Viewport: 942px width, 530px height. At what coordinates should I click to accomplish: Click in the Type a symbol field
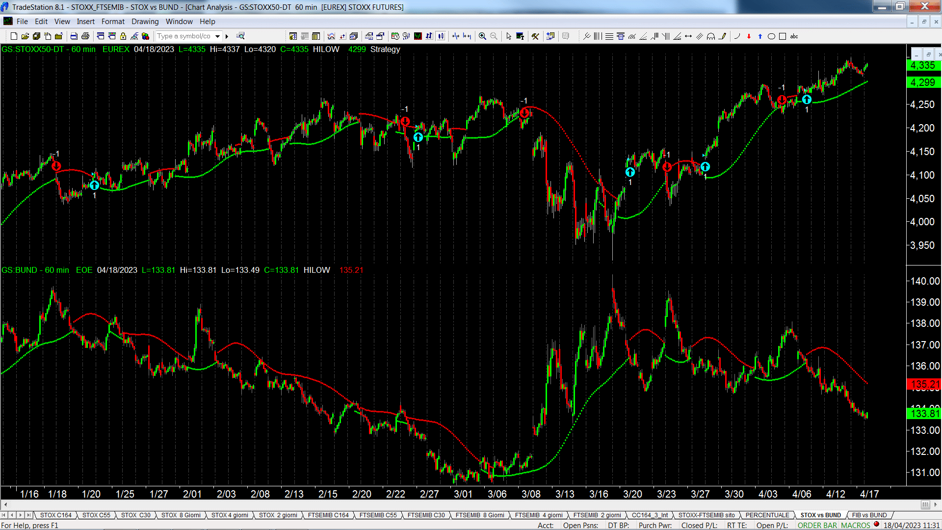tap(184, 36)
